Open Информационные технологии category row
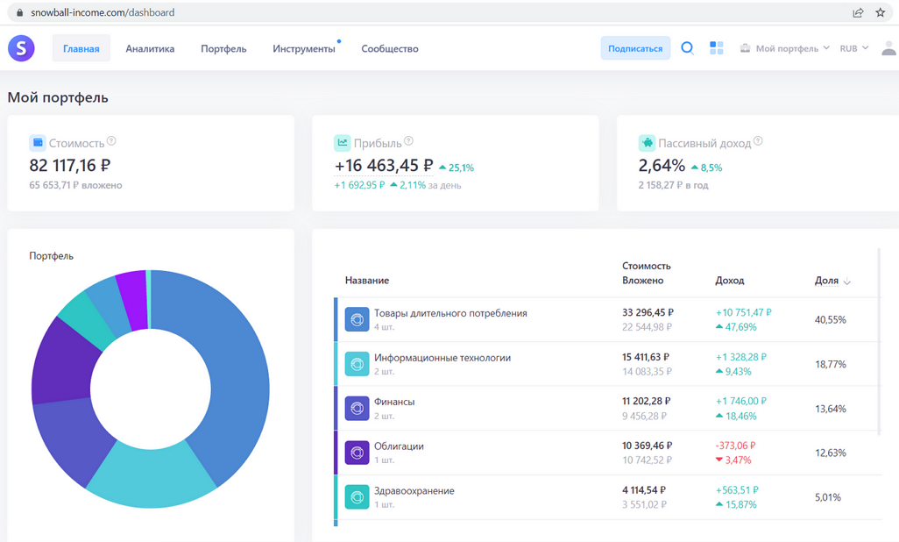899x542 pixels. [x=442, y=358]
